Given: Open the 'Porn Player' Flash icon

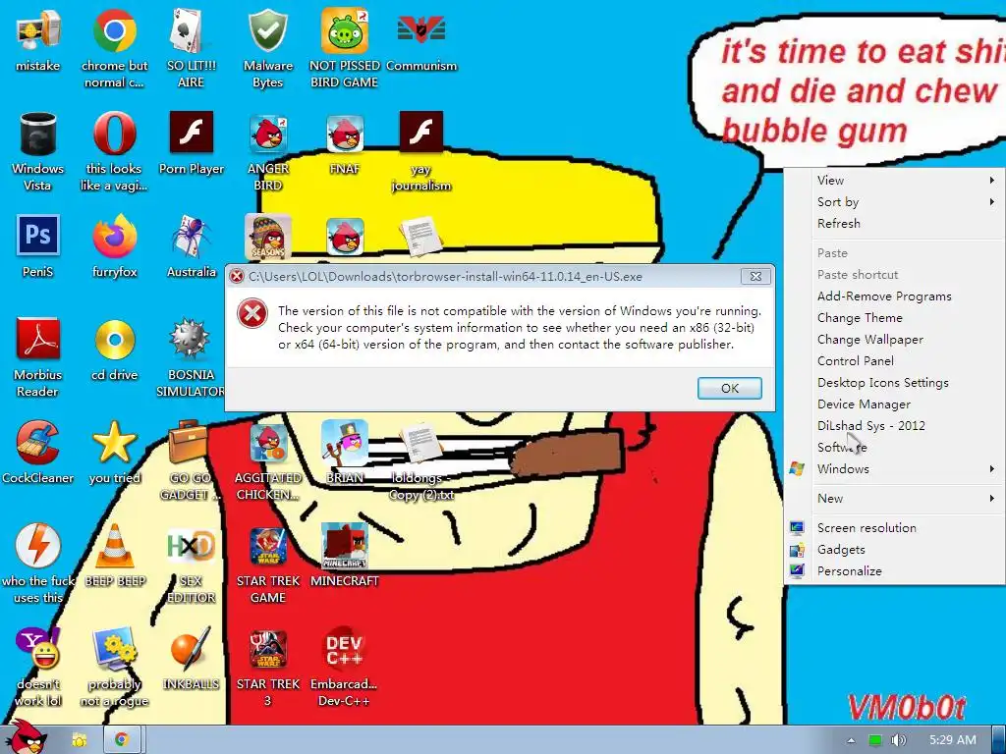Looking at the screenshot, I should point(192,143).
